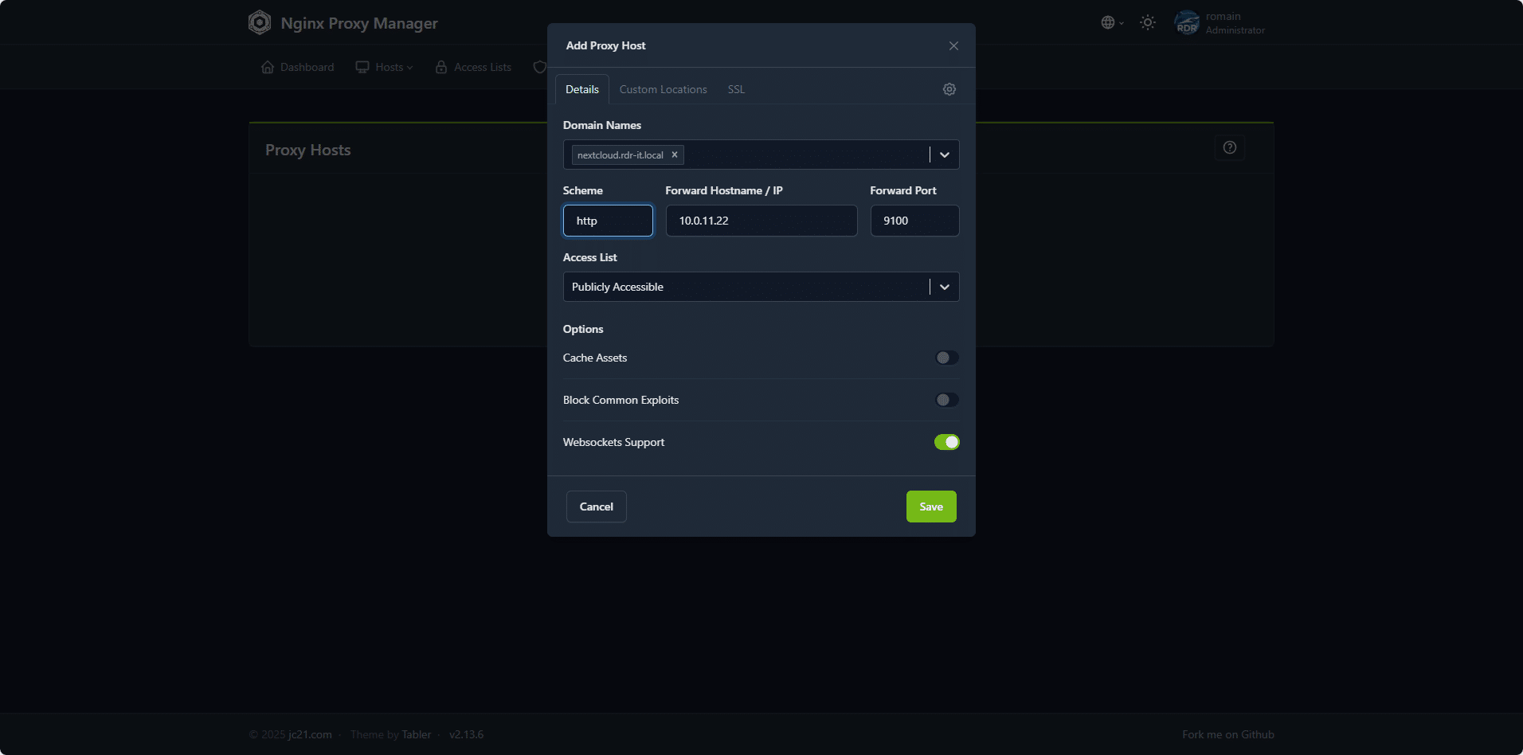Click the Forward Hostname / IP field
1523x755 pixels.
[x=761, y=221]
